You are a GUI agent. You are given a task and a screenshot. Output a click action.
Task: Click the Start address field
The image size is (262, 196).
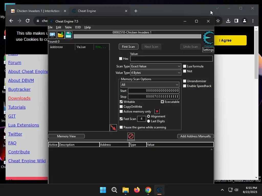(x=154, y=91)
